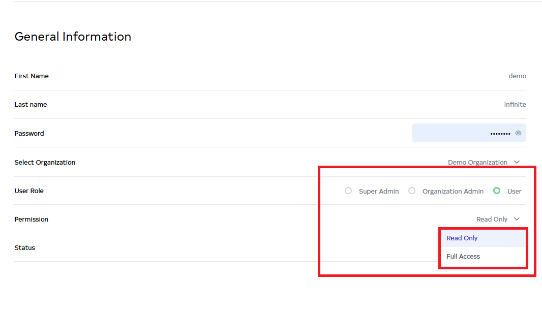Click the First Name label
Image resolution: width=542 pixels, height=312 pixels.
coord(32,76)
